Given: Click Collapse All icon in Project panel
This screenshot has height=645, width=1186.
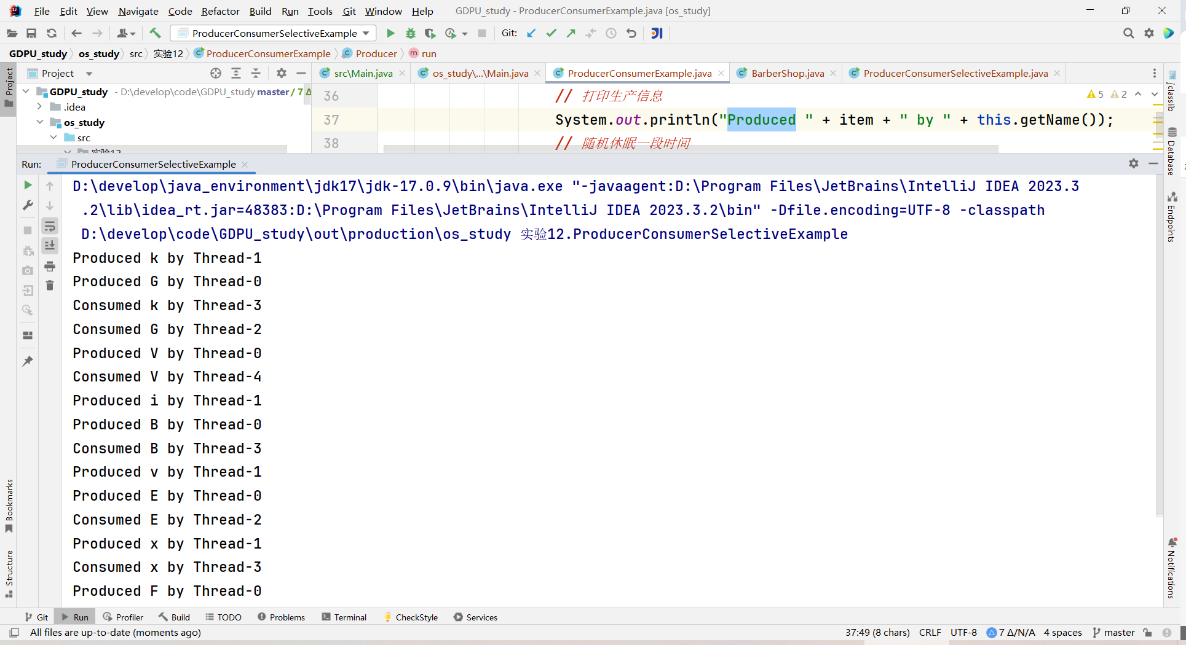Looking at the screenshot, I should [x=256, y=73].
